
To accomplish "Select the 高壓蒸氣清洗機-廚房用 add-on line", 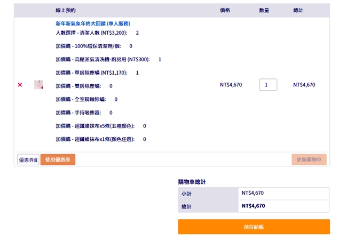I will 108,59.
